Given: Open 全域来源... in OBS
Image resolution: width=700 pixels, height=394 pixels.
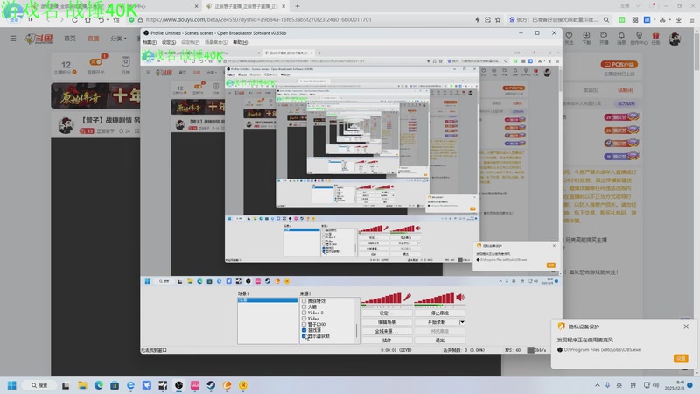Looking at the screenshot, I should point(387,331).
